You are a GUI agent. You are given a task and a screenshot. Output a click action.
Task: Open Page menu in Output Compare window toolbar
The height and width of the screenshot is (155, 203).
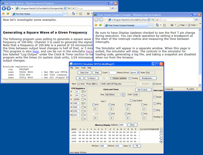182,25
